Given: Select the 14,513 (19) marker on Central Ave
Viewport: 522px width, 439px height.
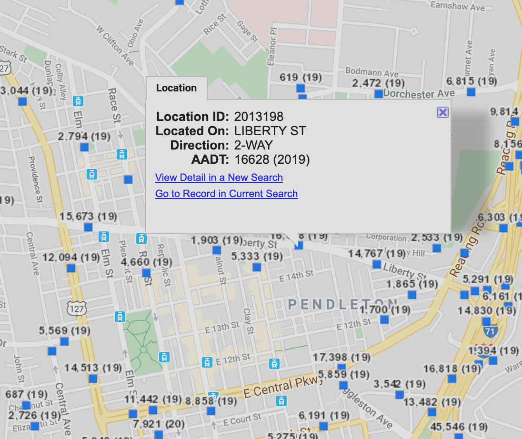Looking at the screenshot, I should pos(93,379).
